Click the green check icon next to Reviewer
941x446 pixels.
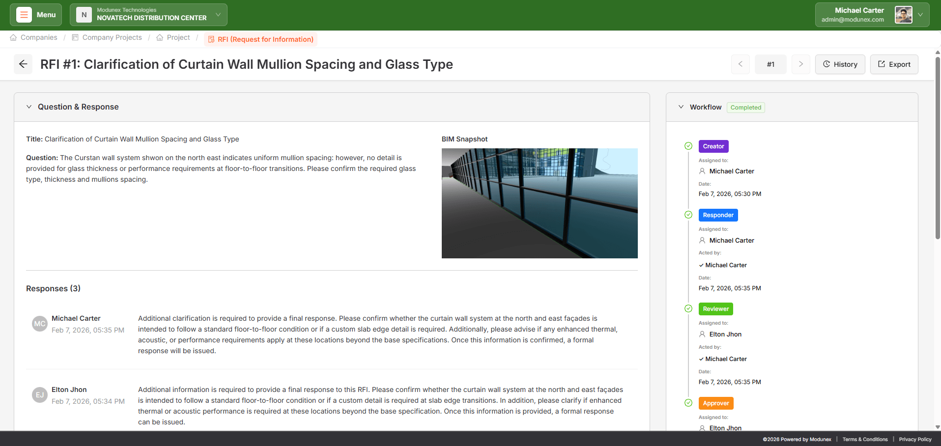click(x=688, y=308)
